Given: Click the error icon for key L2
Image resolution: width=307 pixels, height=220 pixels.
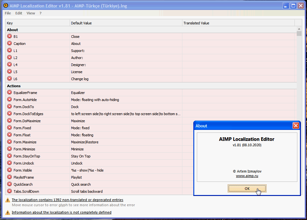Looking at the screenshot, I should pos(9,57).
